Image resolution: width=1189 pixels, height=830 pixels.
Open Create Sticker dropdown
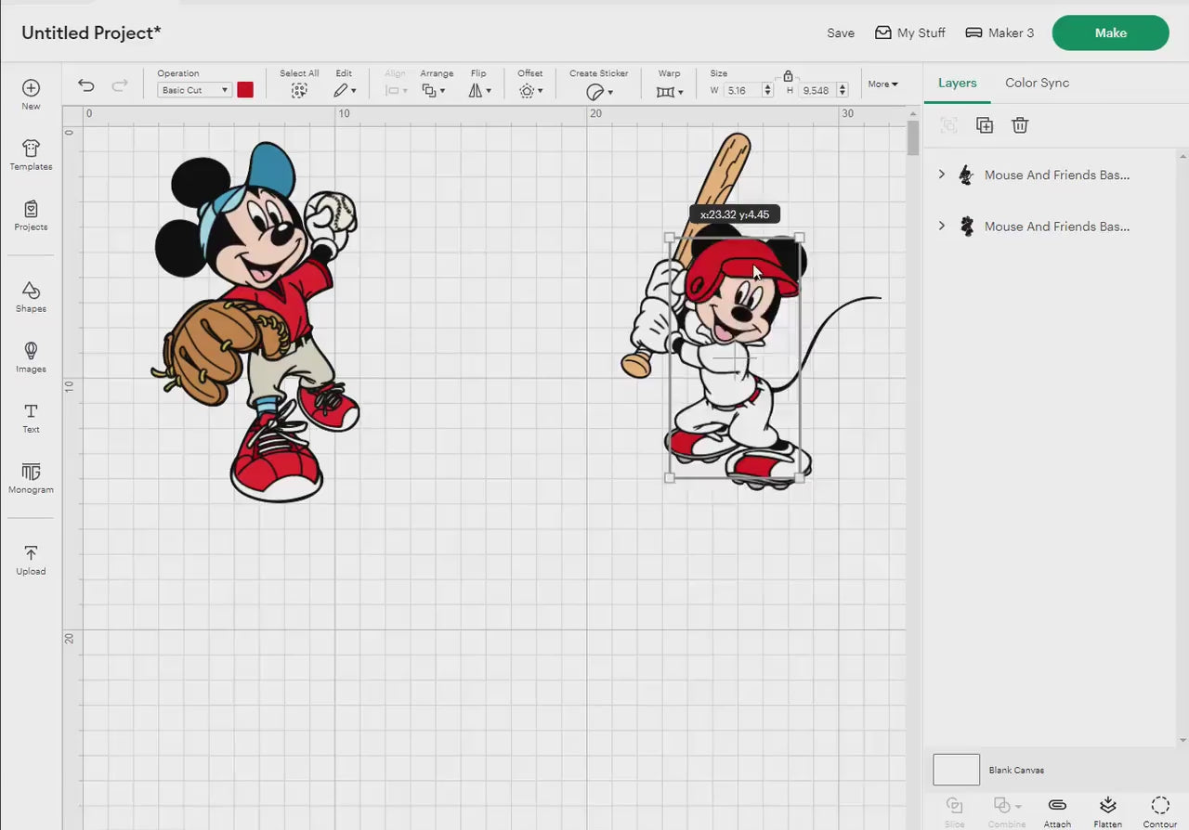(599, 91)
